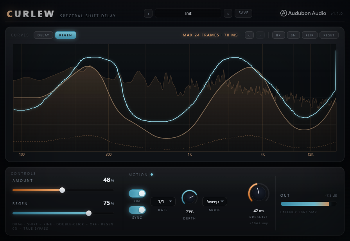350x241 pixels.
Task: Click the v1.1.0 version text
Action: tap(337, 14)
